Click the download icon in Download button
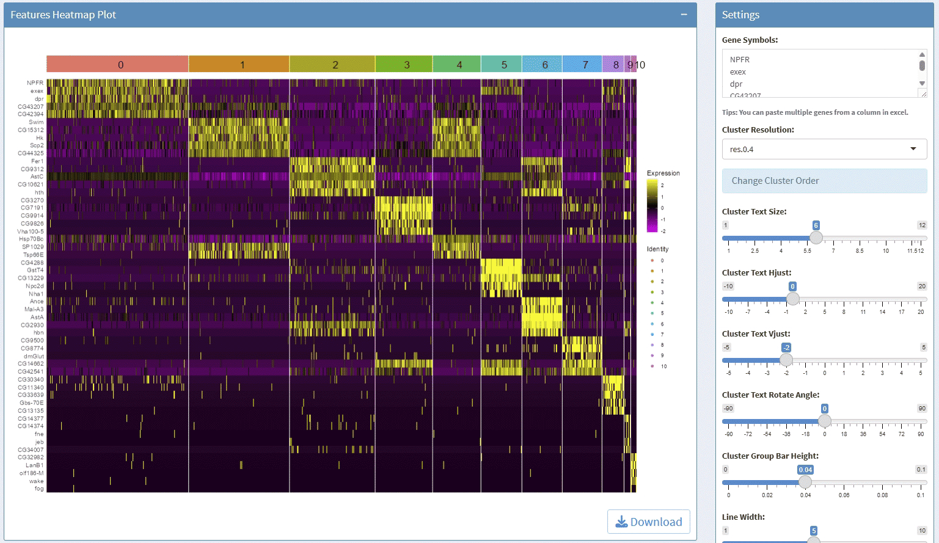This screenshot has height=543, width=939. 621,522
